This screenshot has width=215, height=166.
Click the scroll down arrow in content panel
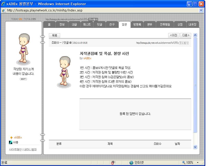click(x=195, y=147)
